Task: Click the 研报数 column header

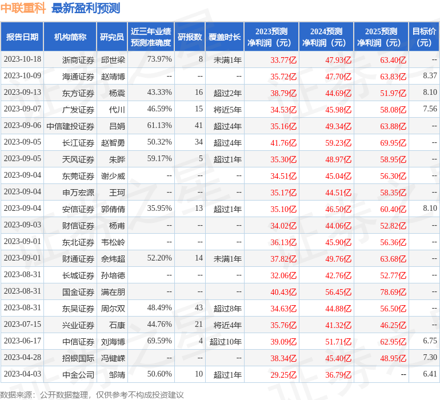Action: (x=190, y=37)
